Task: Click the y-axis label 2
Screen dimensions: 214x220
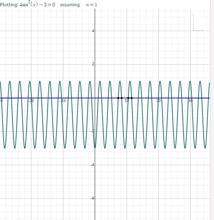Action: coord(93,64)
